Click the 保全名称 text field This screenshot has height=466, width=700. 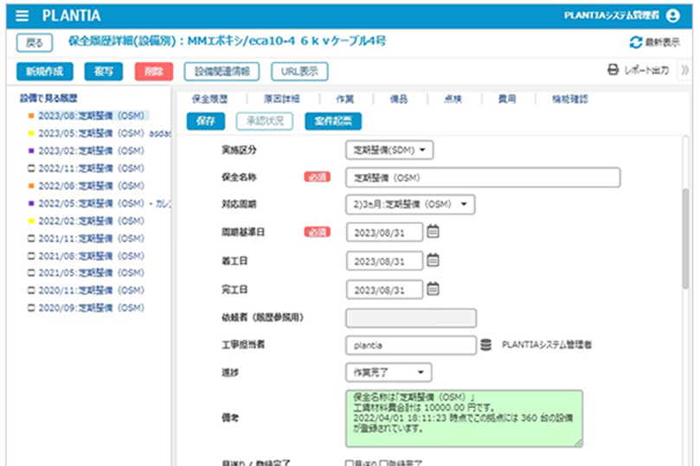click(x=483, y=177)
